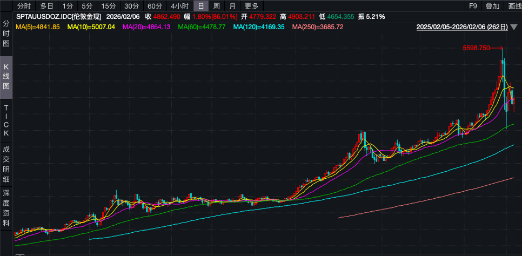Activate the 画线 drawing tool
Viewport: 522px width, 256px height.
click(514, 6)
